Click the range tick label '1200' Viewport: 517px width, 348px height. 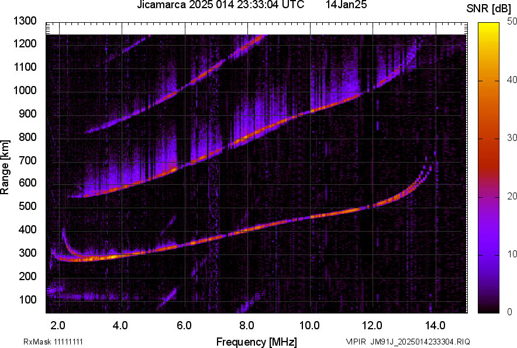pos(25,43)
